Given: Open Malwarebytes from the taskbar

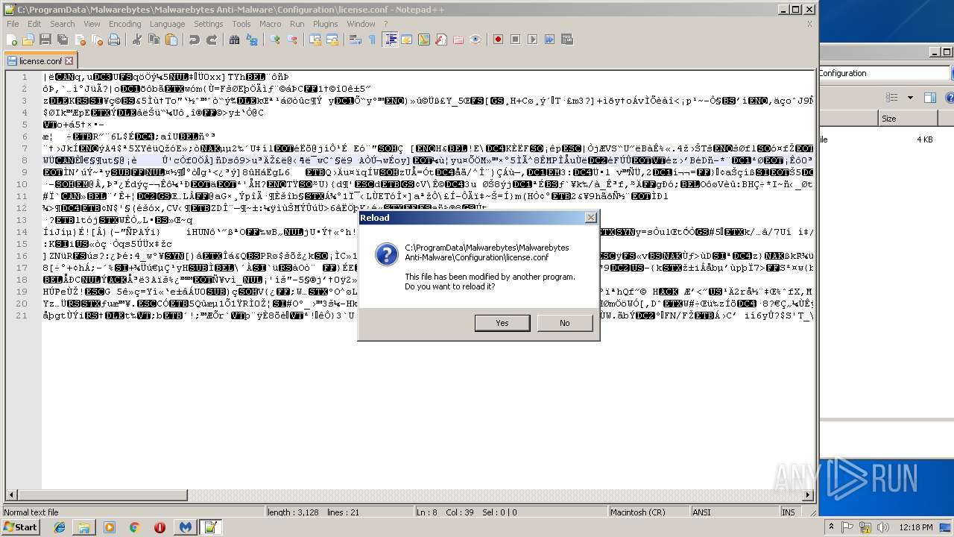Looking at the screenshot, I should click(x=185, y=527).
